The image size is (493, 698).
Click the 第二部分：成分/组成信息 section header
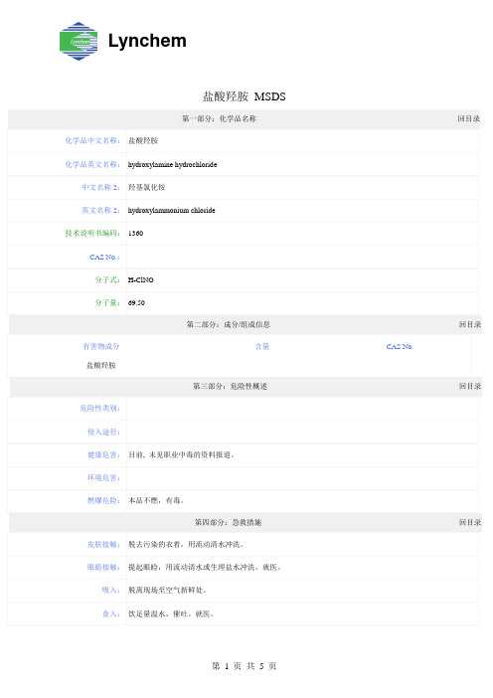point(229,324)
